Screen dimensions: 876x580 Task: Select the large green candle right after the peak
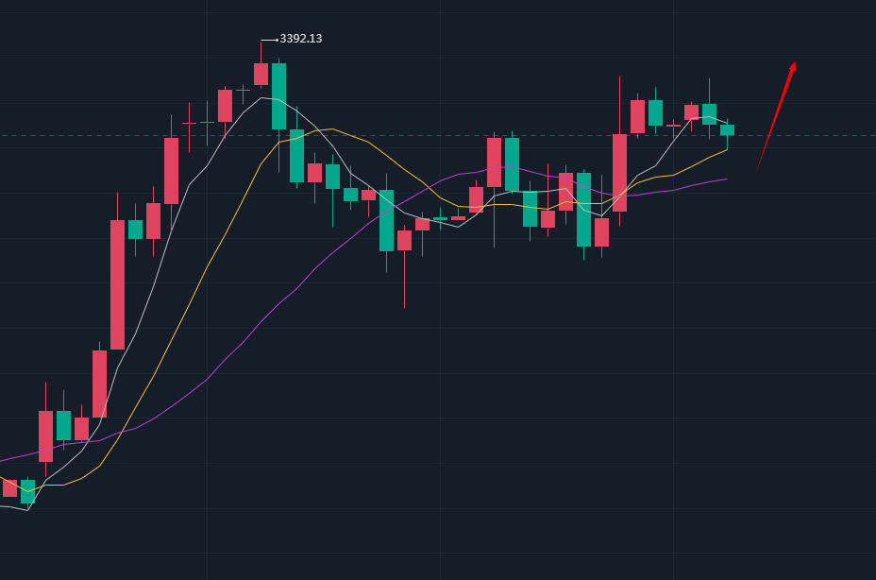coord(278,96)
